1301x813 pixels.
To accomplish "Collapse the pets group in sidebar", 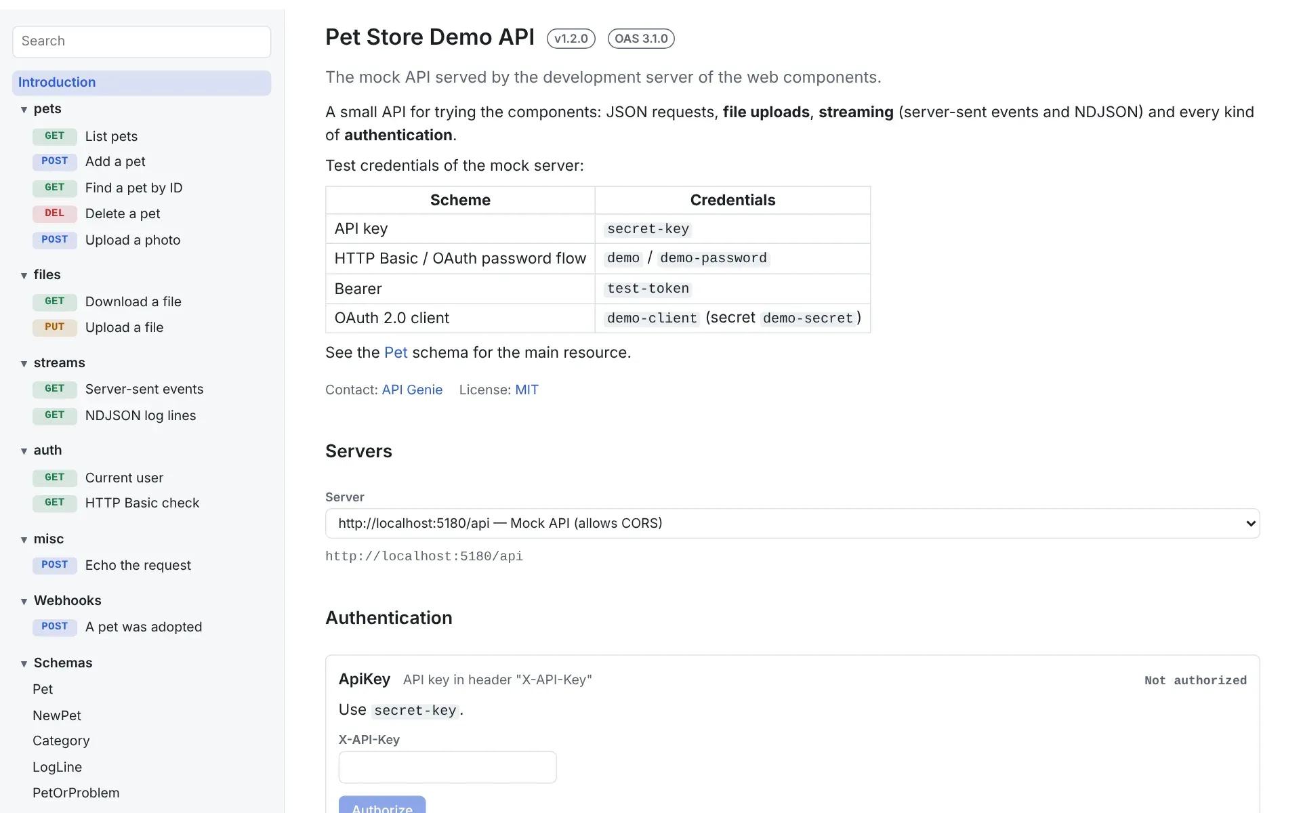I will pyautogui.click(x=41, y=109).
